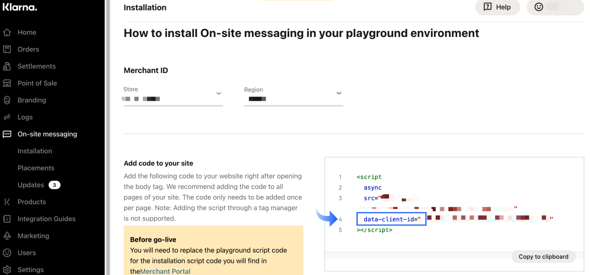The width and height of the screenshot is (590, 275).
Task: Open Placements submenu item
Action: [36, 168]
